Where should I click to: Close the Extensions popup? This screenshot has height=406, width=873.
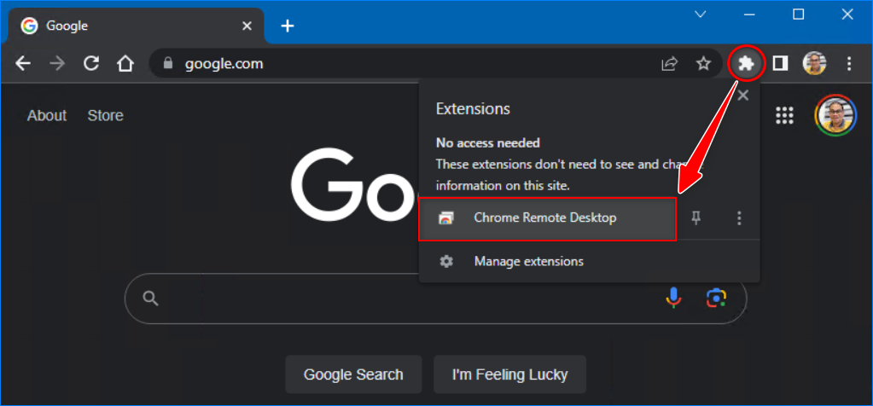pos(742,96)
